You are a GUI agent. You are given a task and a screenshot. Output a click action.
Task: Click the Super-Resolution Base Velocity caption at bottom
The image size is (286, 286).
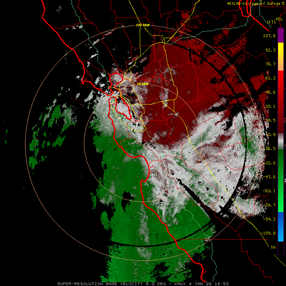[x=143, y=284]
